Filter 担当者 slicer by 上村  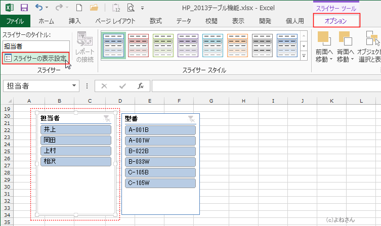click(76, 151)
